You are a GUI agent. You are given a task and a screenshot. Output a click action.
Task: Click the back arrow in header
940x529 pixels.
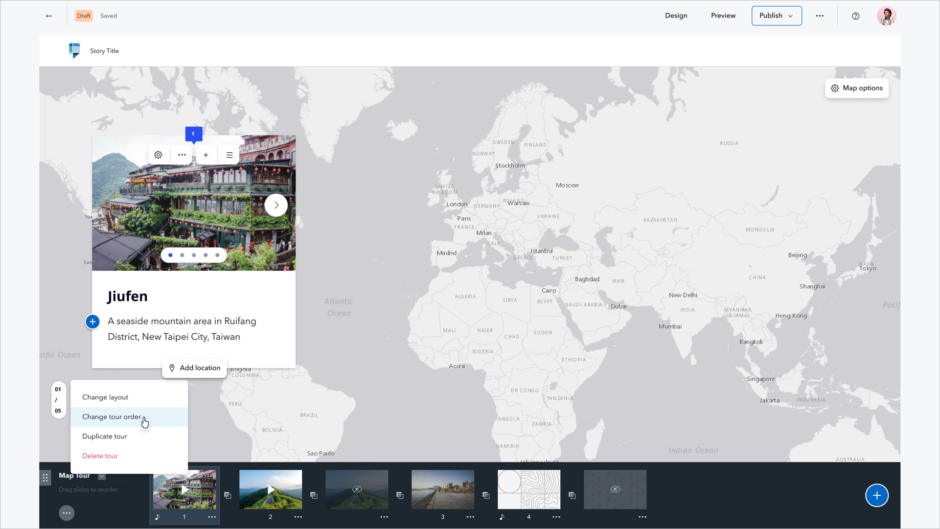(x=49, y=16)
